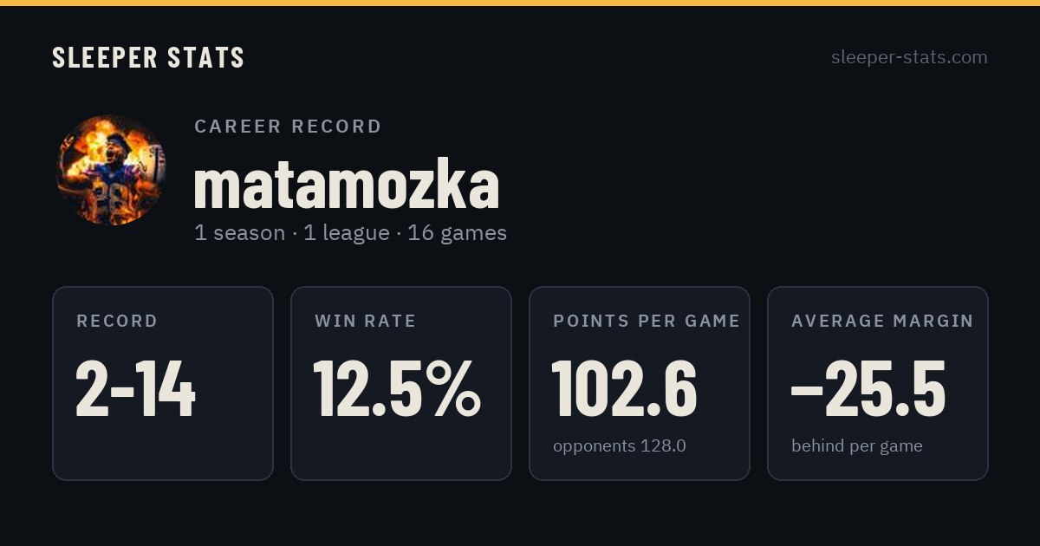The width and height of the screenshot is (1040, 546).
Task: Click the −25.5 margin value
Action: [868, 389]
